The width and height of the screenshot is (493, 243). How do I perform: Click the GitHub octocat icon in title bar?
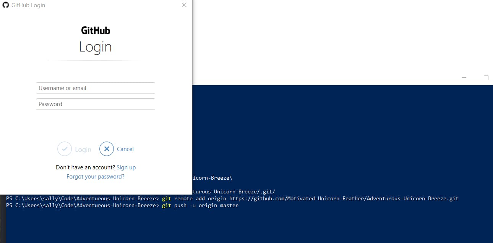[6, 5]
